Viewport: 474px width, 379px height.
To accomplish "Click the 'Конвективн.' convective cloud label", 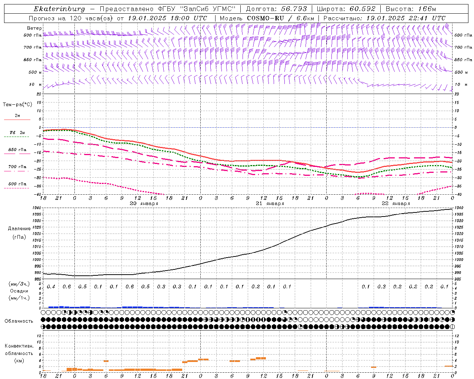I will (19, 346).
